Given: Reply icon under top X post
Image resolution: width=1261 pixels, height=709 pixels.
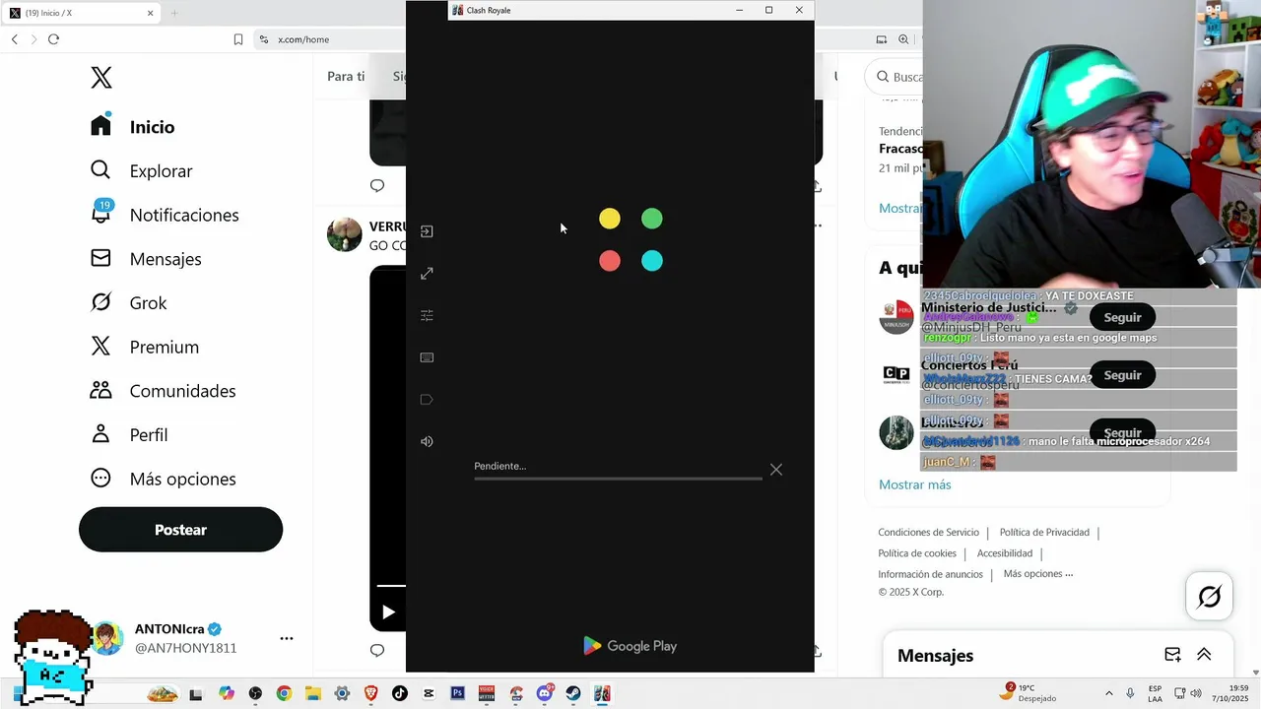Looking at the screenshot, I should point(376,185).
